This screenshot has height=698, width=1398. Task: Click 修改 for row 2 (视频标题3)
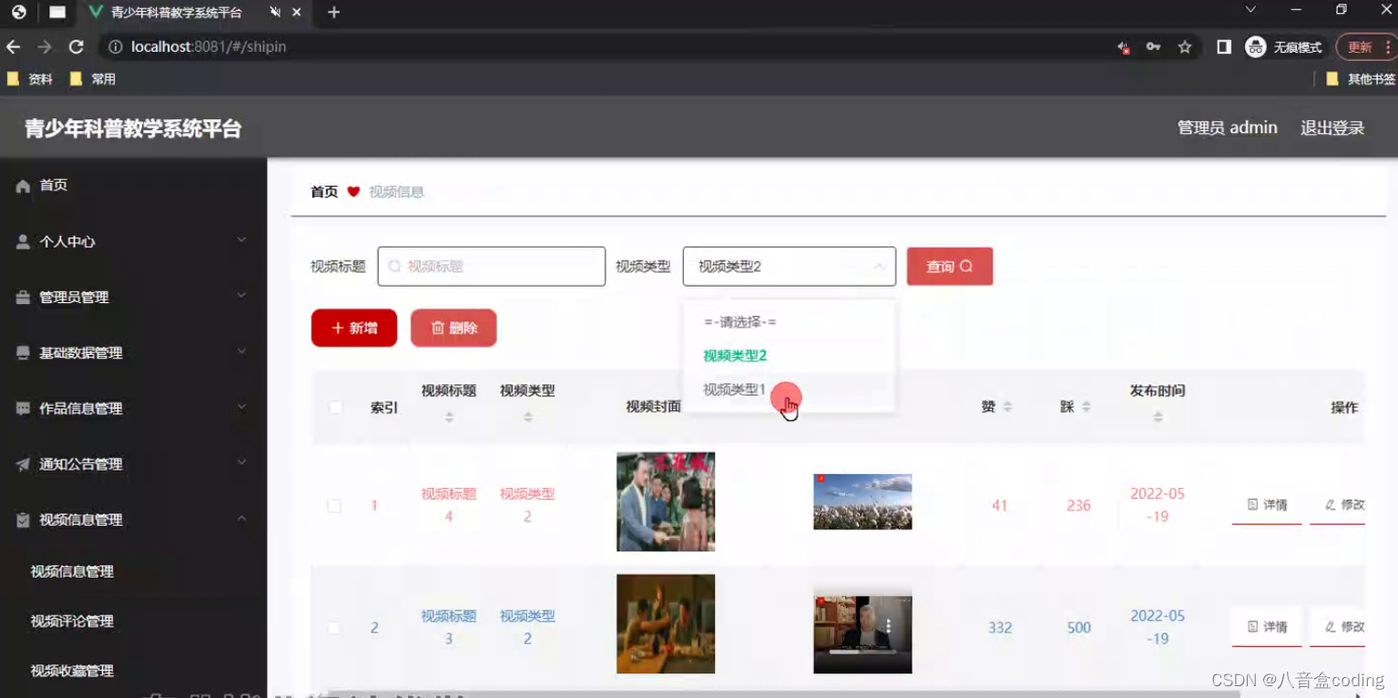pos(1338,627)
